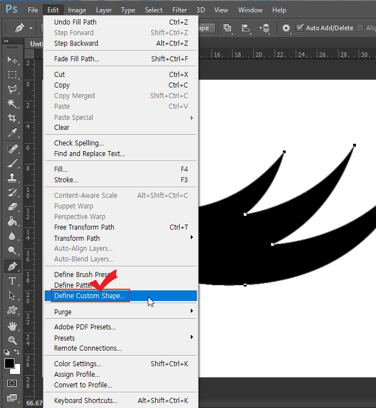This screenshot has height=408, width=376.
Task: Click the zoom percentage field 66.67
Action: coord(34,403)
